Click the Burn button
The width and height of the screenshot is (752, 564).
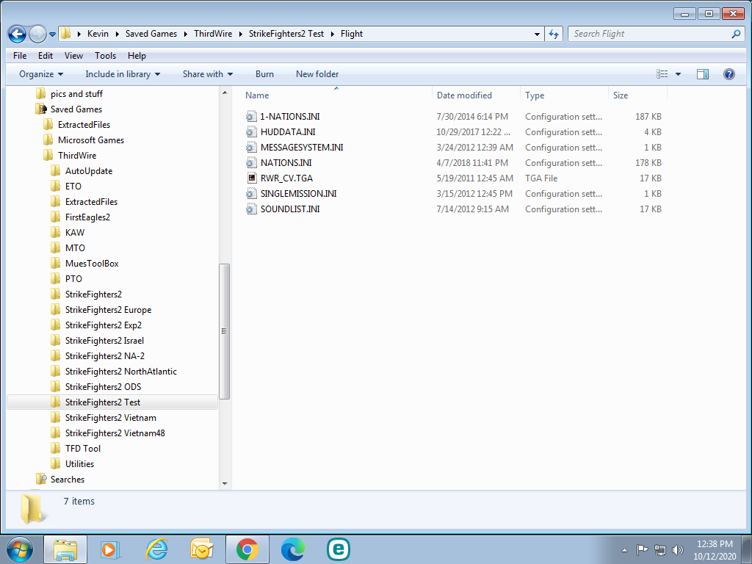264,74
